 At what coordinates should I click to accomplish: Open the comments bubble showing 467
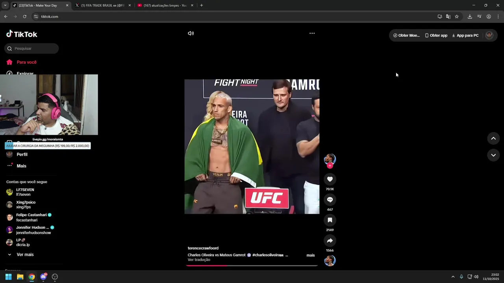(x=330, y=200)
